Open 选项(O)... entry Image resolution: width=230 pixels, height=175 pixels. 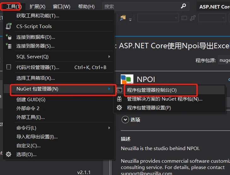tap(59, 154)
